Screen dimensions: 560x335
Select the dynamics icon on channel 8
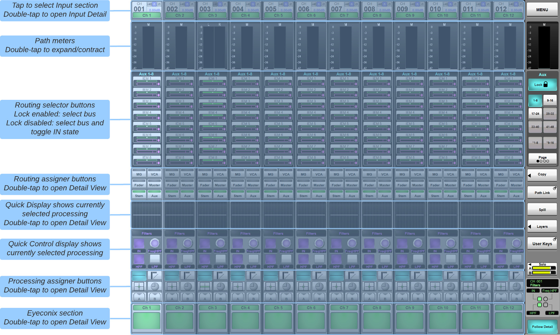click(x=385, y=275)
